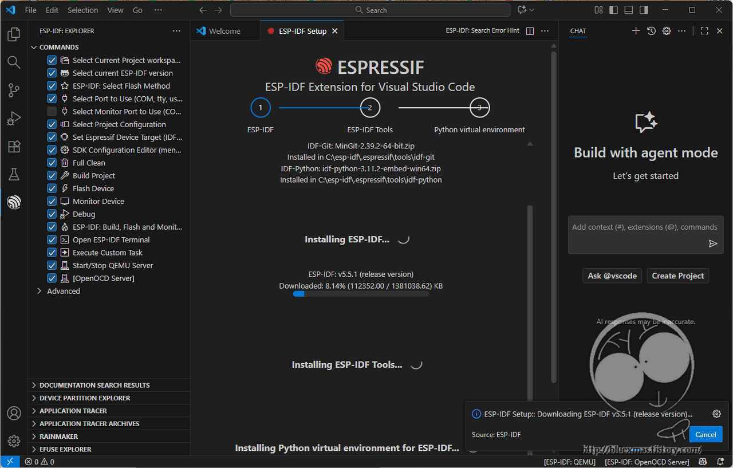Open chat settings gear icon
The height and width of the screenshot is (468, 733).
point(667,31)
